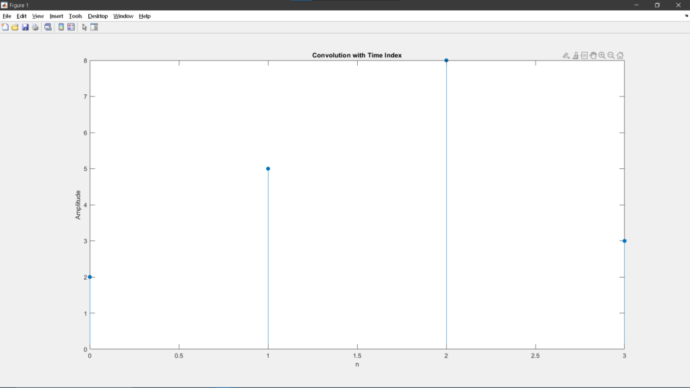Toggle the Pan hand tool on the axes

(593, 55)
